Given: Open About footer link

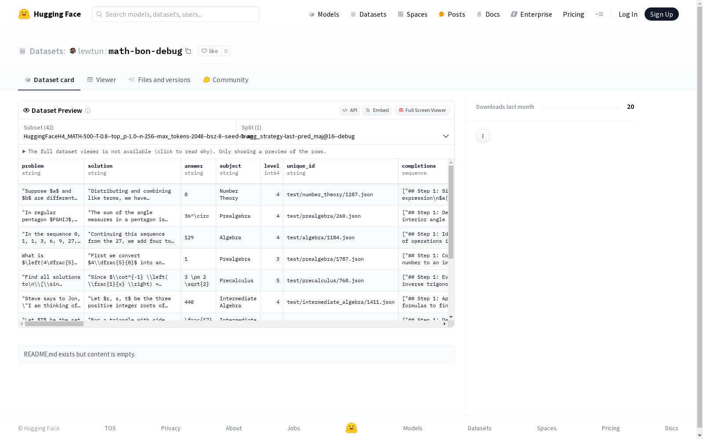Looking at the screenshot, I should 234,428.
